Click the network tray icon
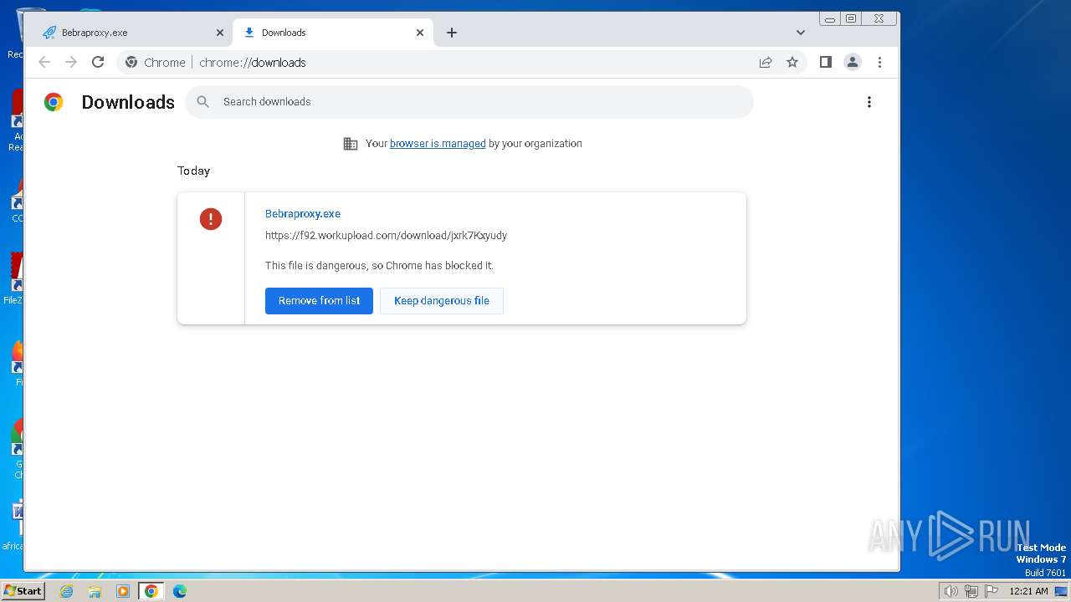The height and width of the screenshot is (602, 1071). 971,591
